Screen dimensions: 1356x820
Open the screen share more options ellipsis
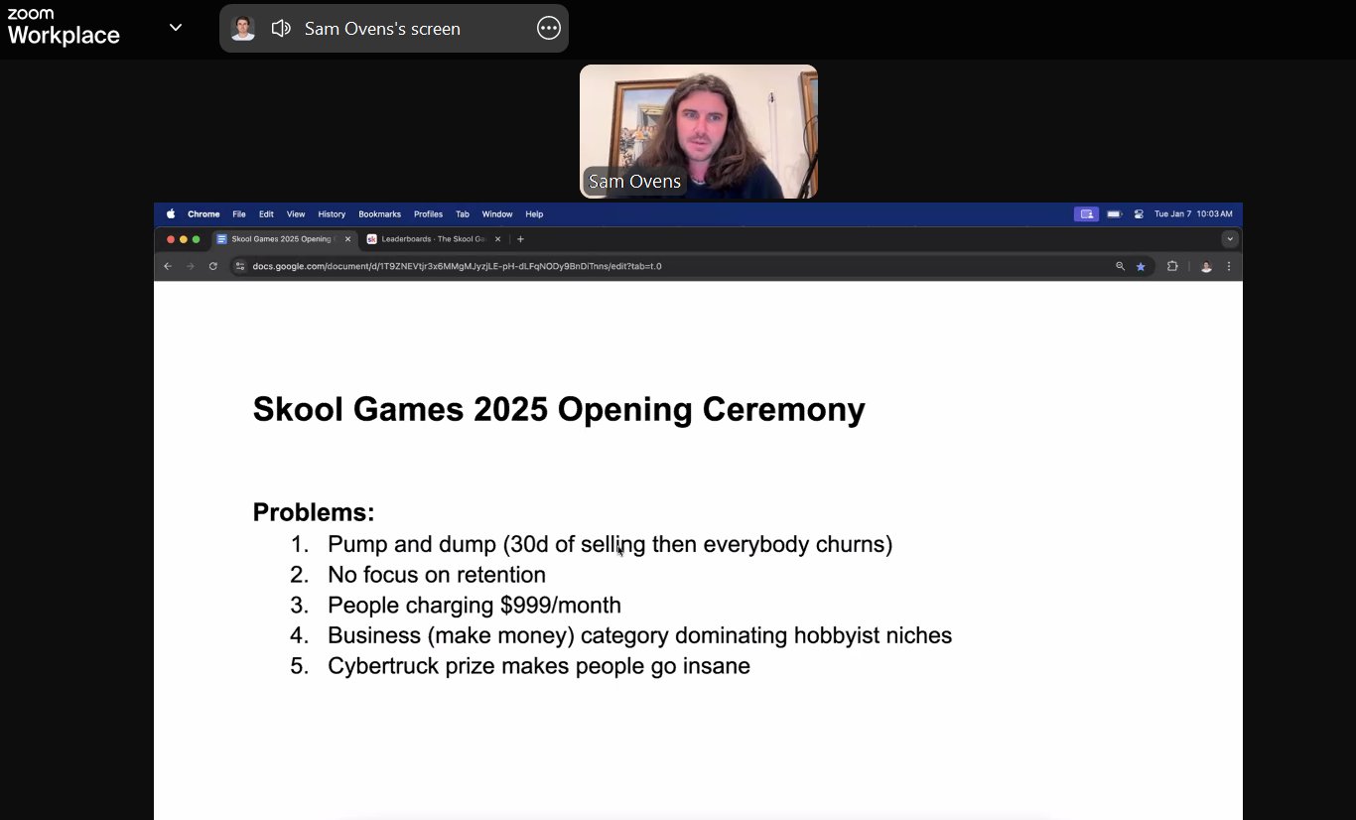click(x=549, y=29)
